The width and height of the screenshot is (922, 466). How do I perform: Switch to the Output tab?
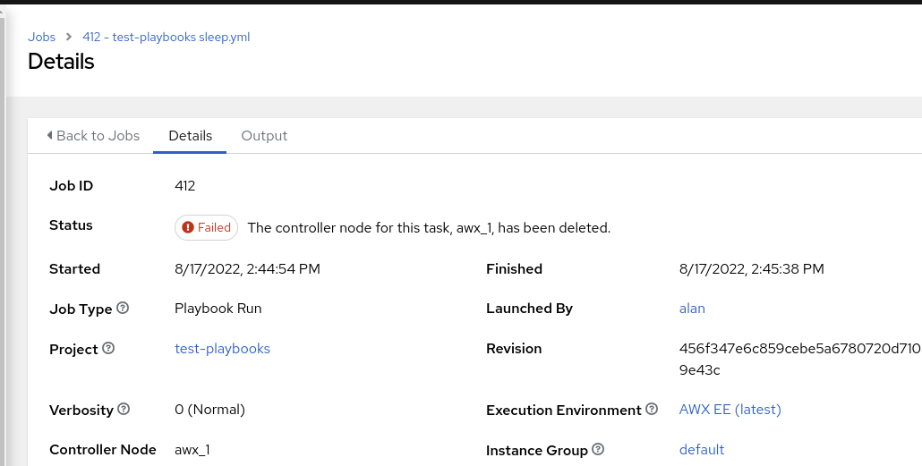click(264, 136)
